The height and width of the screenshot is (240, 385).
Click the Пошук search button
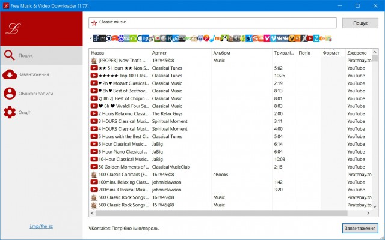pos(360,23)
